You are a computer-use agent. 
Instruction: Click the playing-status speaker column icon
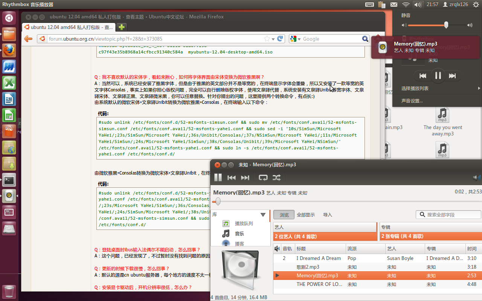coord(277,249)
